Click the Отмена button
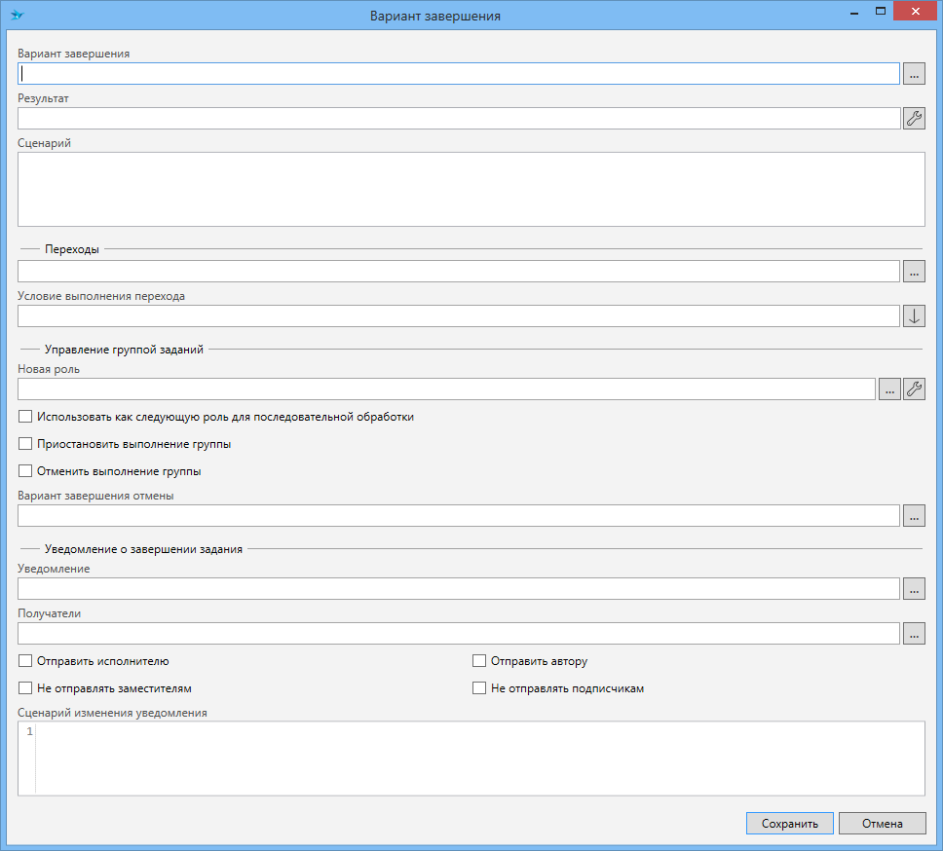 [882, 824]
